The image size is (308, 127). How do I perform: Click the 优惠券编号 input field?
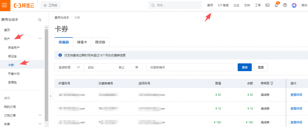coord(189,67)
